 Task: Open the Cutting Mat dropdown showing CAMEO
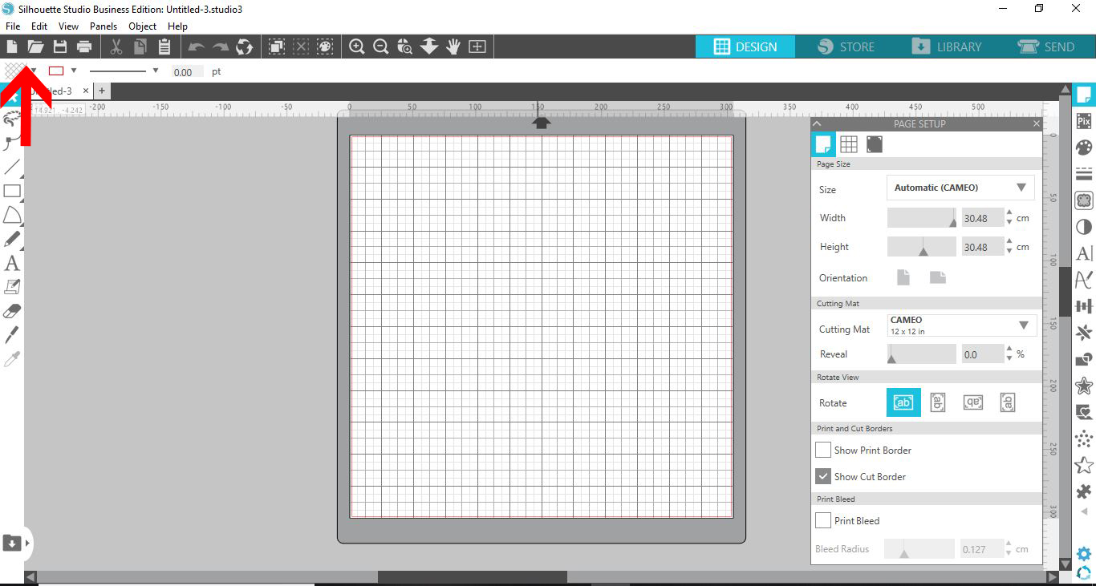click(960, 325)
